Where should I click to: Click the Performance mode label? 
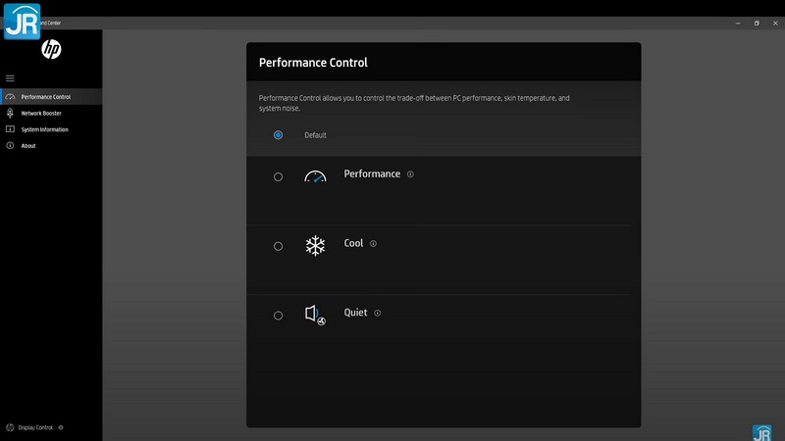tap(372, 173)
